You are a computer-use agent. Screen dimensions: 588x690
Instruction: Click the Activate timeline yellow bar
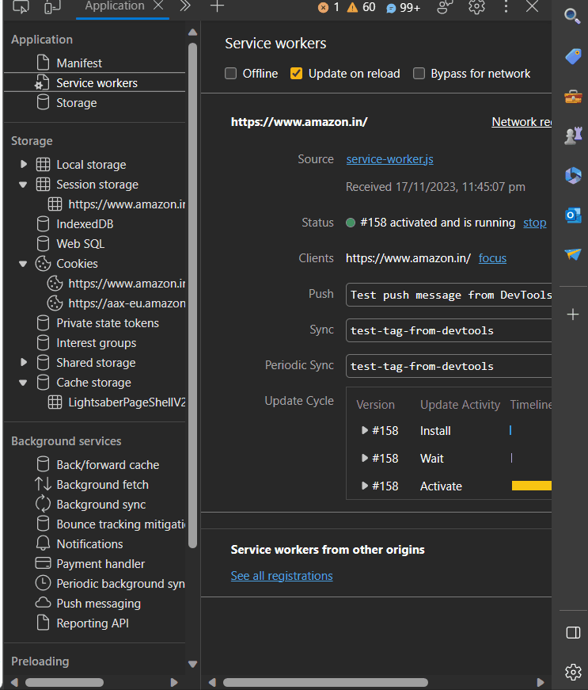coord(531,486)
